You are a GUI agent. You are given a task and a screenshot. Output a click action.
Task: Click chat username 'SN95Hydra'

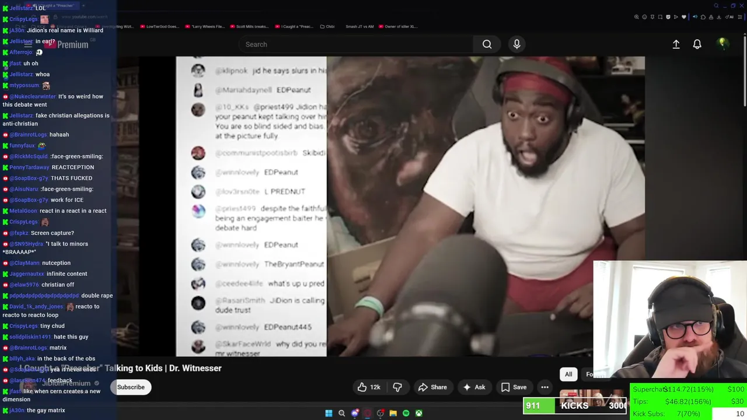(x=26, y=244)
